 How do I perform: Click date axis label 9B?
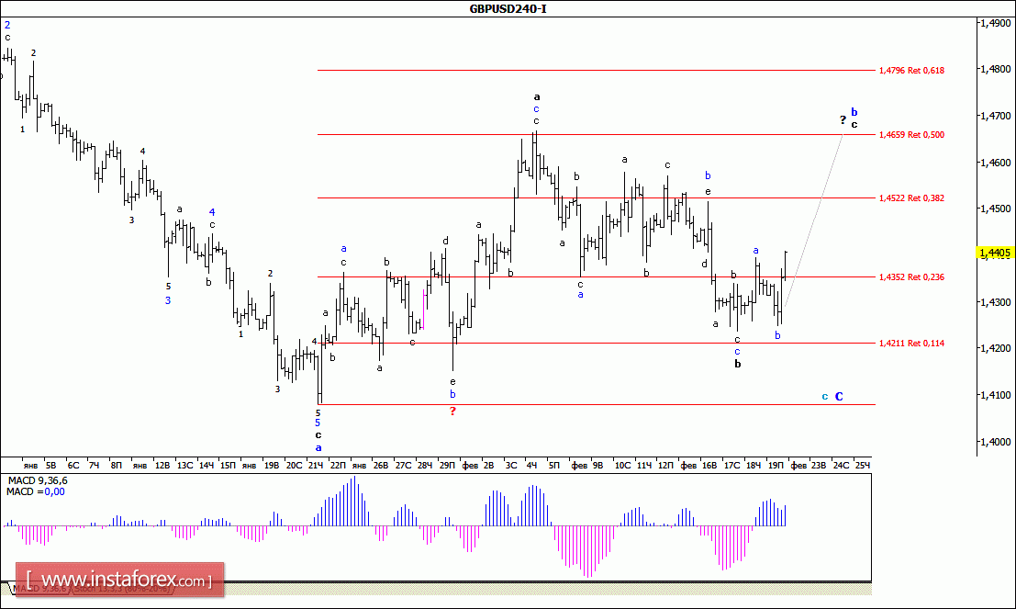point(598,465)
